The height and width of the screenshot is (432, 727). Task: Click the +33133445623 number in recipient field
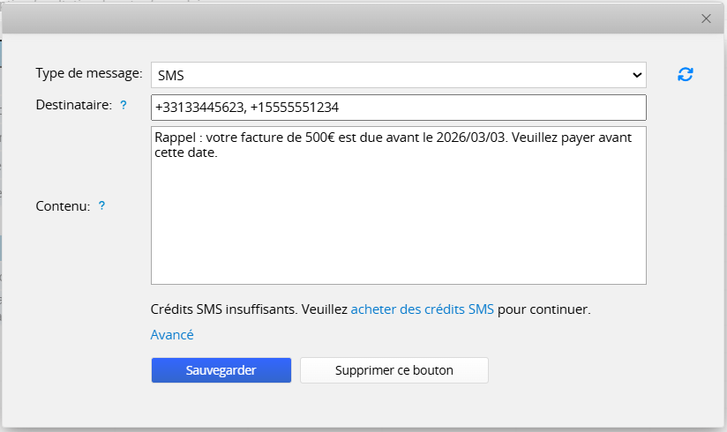(x=199, y=108)
